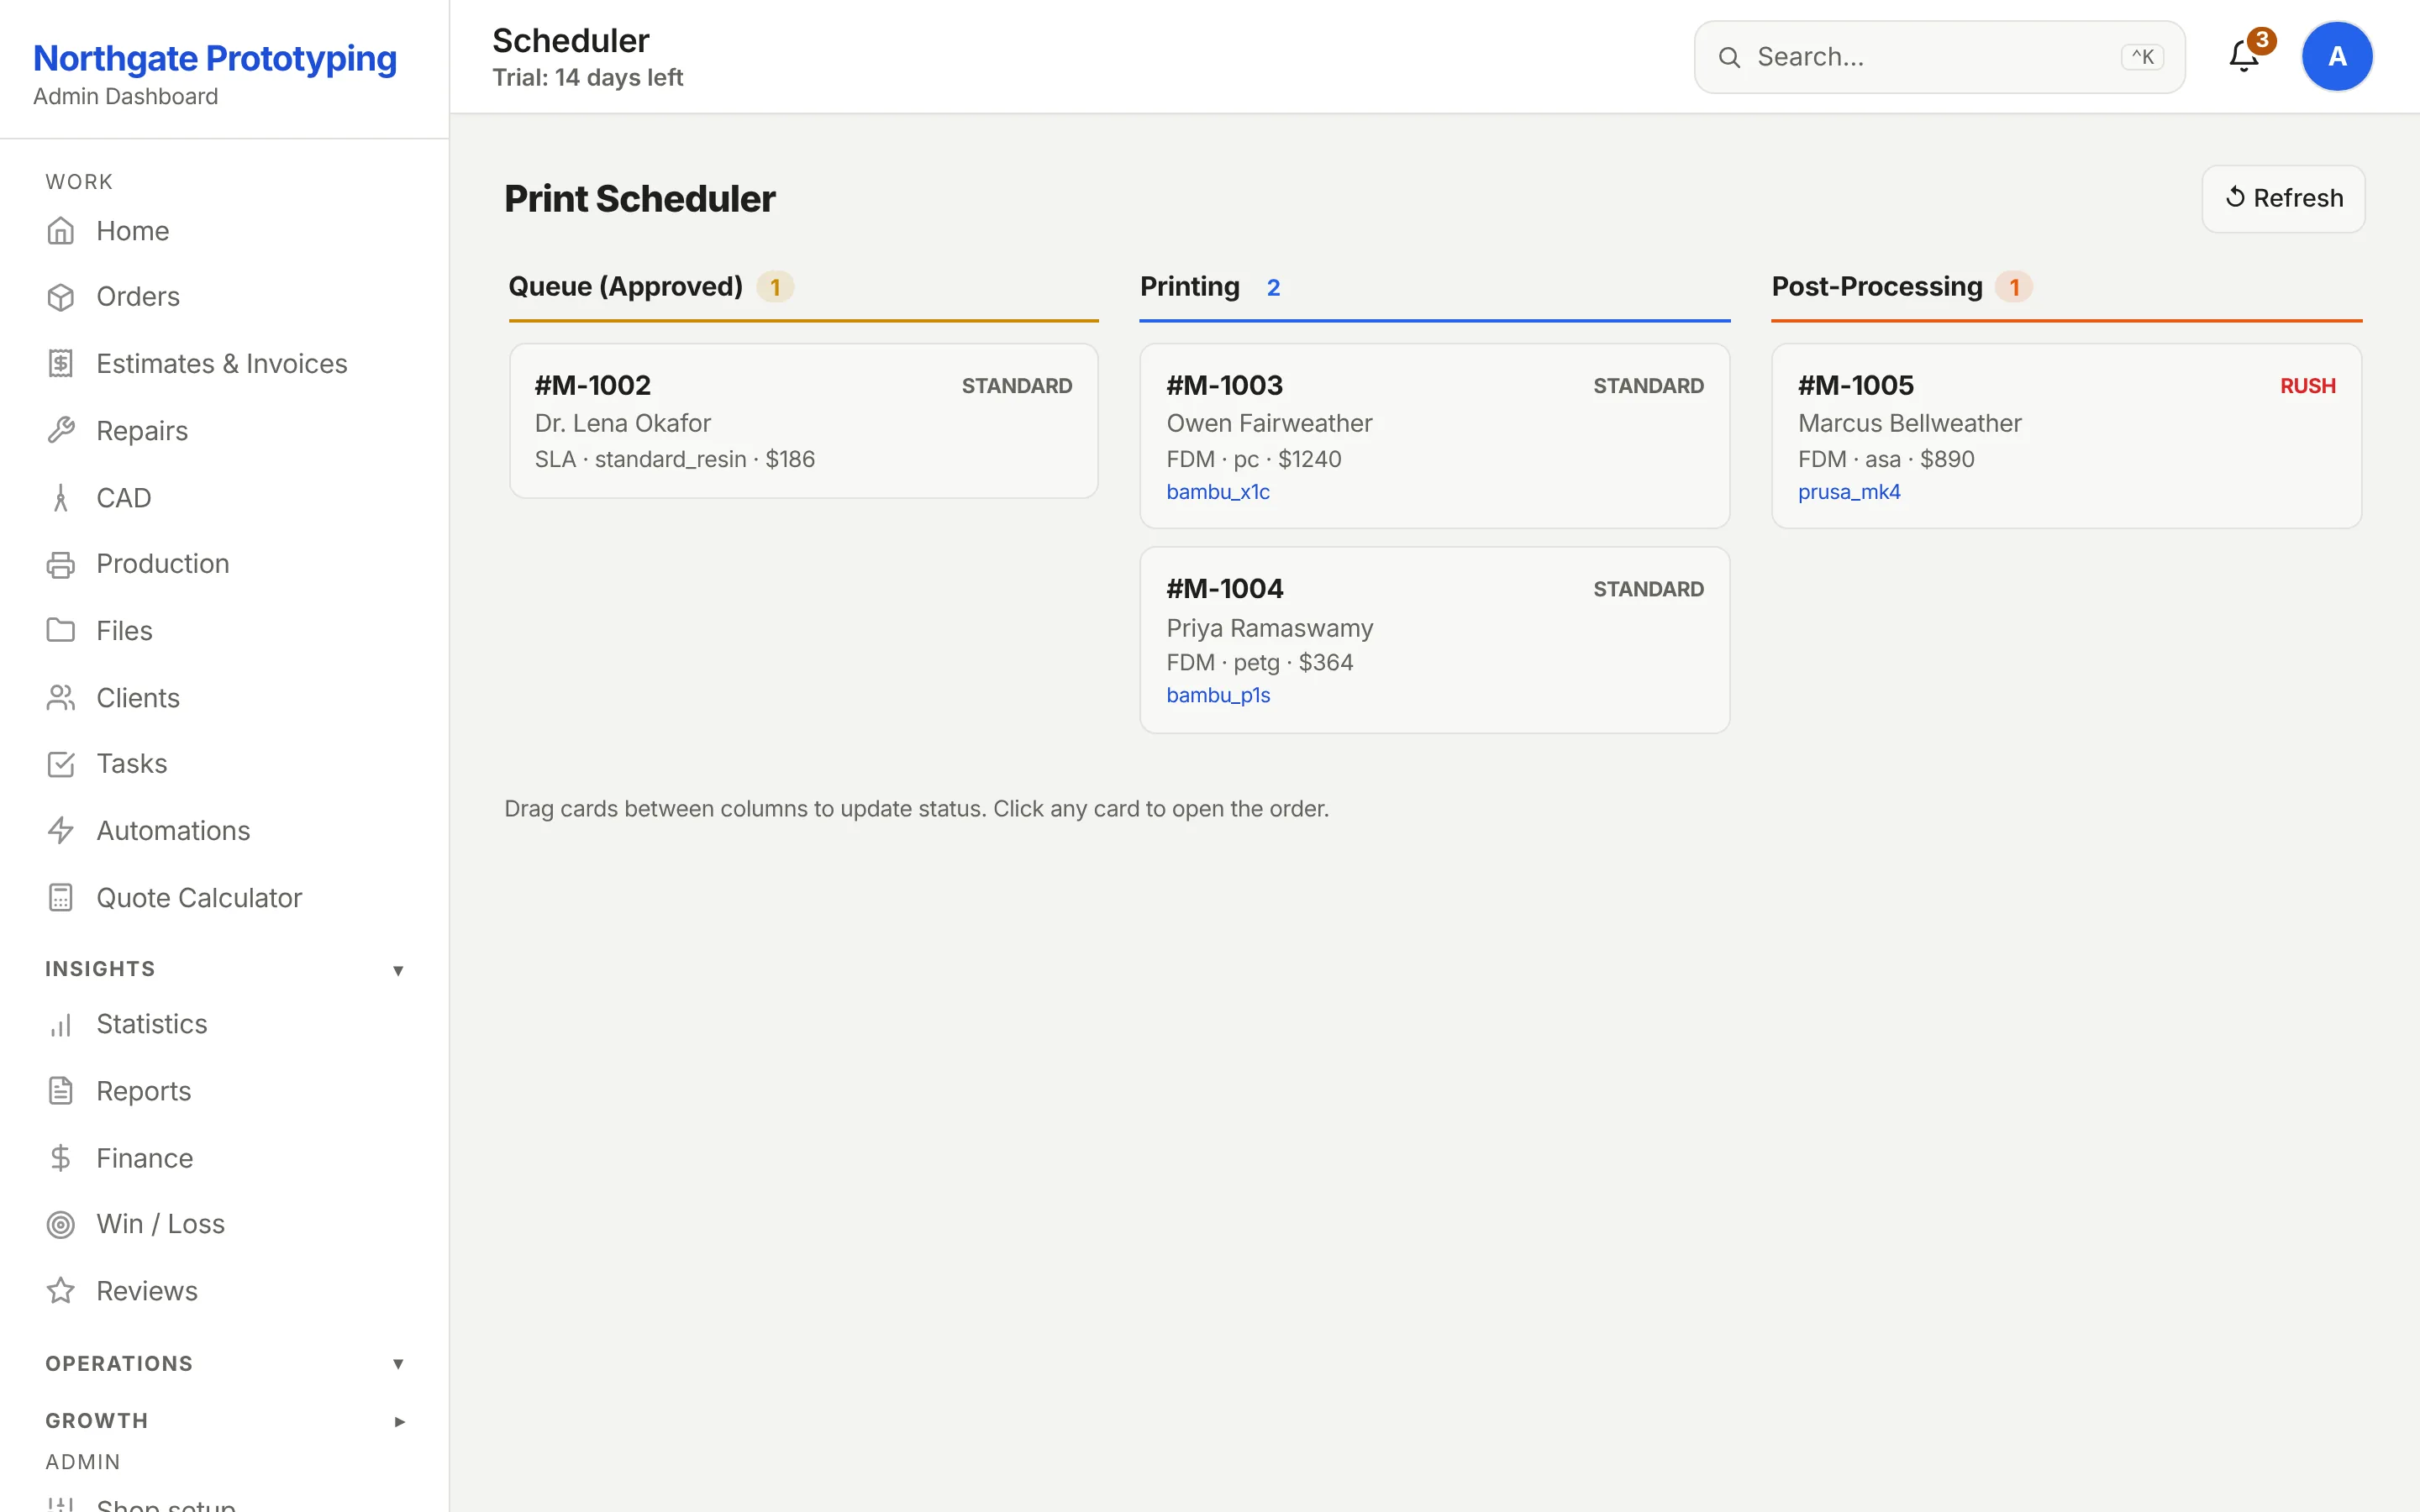Click the Reviews star icon
Screen dimensions: 2420x1512
(x=60, y=1291)
